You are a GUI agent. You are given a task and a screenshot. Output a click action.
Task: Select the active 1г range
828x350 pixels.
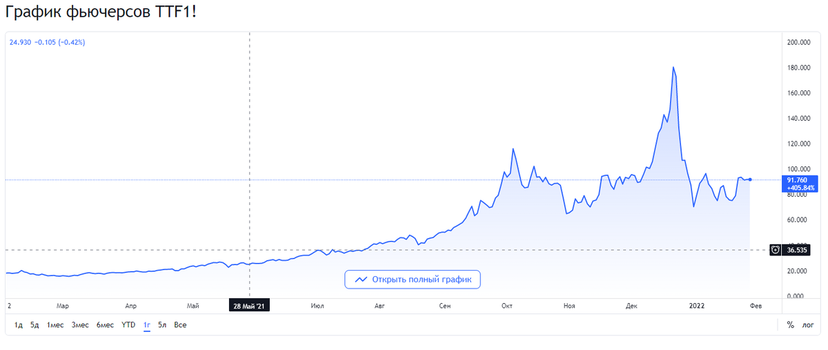click(147, 325)
